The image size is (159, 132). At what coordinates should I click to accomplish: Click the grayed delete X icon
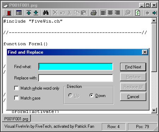pyautogui.click(x=55, y=13)
